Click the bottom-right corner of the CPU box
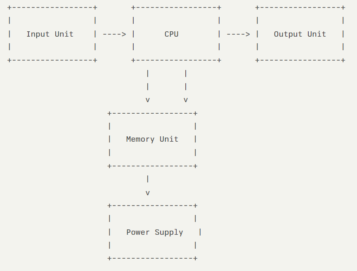The width and height of the screenshot is (357, 271). [219, 60]
